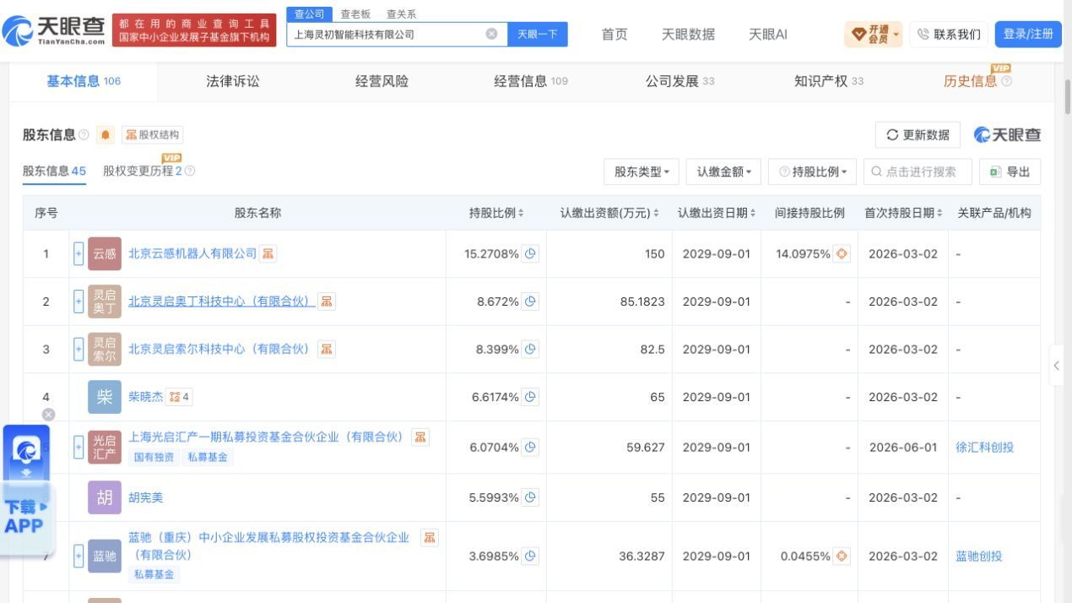Switch to 查关系 search tab
Viewport: 1072px width, 603px height.
point(401,14)
